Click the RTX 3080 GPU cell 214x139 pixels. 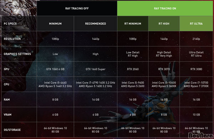click(x=196, y=69)
